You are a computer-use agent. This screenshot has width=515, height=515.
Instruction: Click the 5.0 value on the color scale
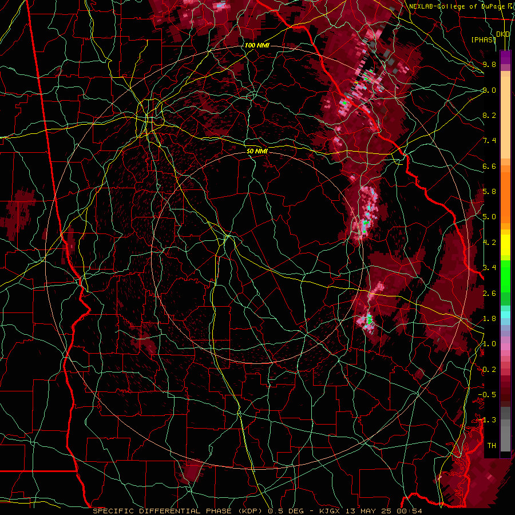[x=489, y=217]
